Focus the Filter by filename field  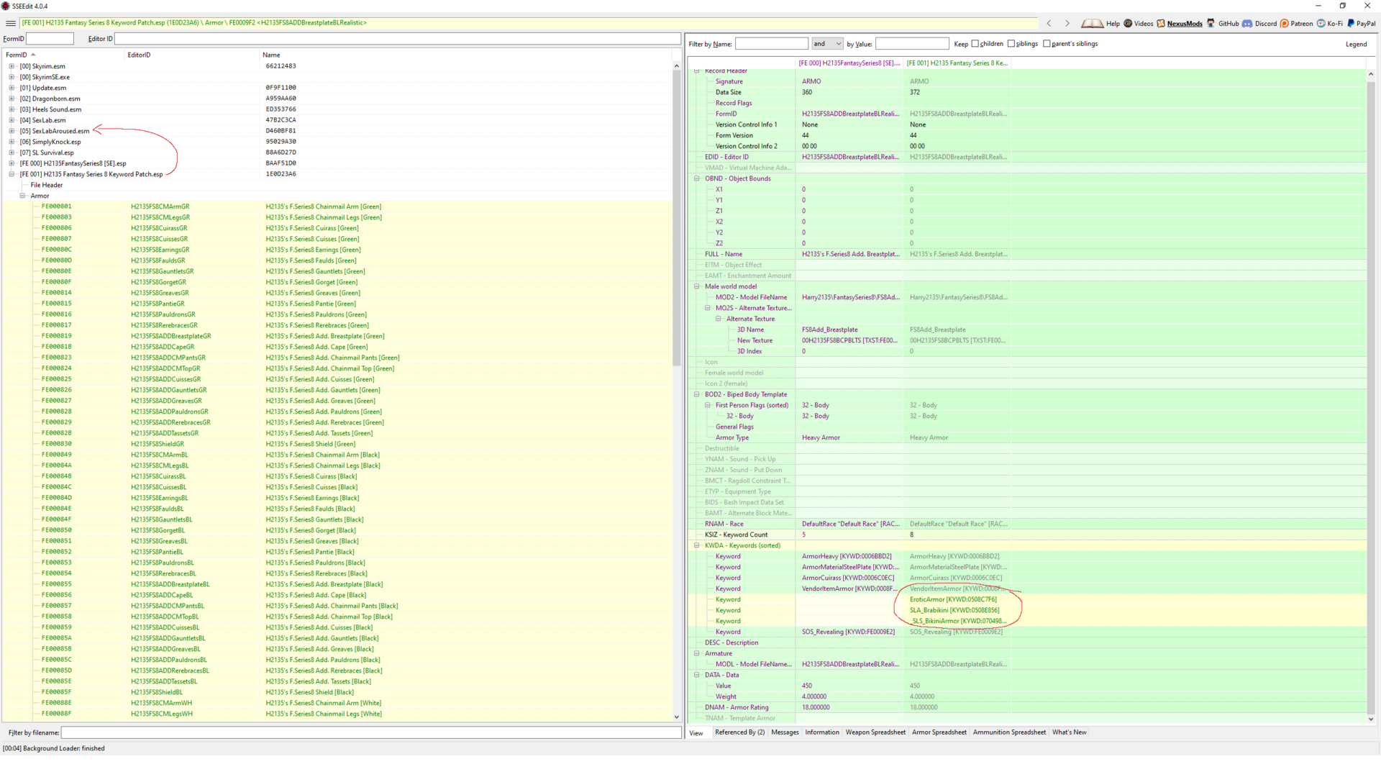pos(371,732)
